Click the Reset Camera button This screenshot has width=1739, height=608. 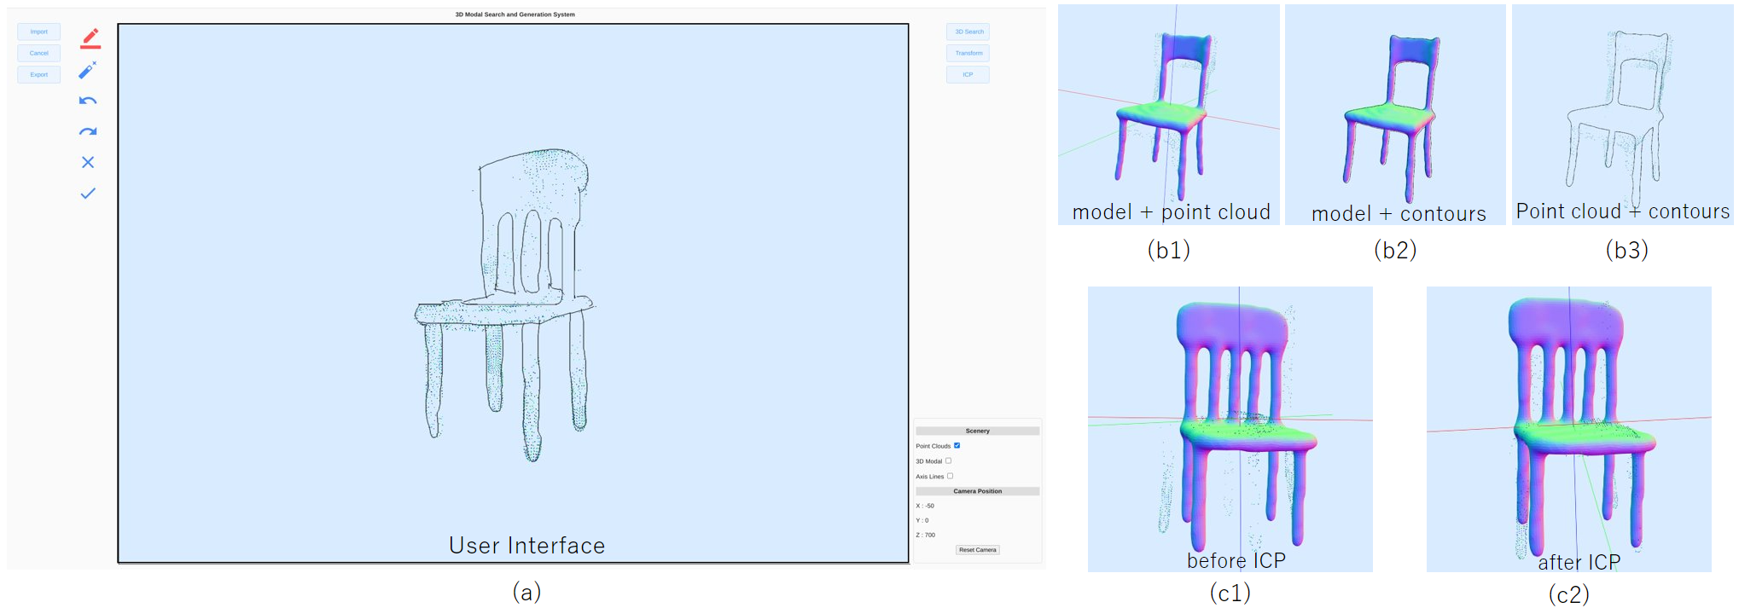pos(977,550)
